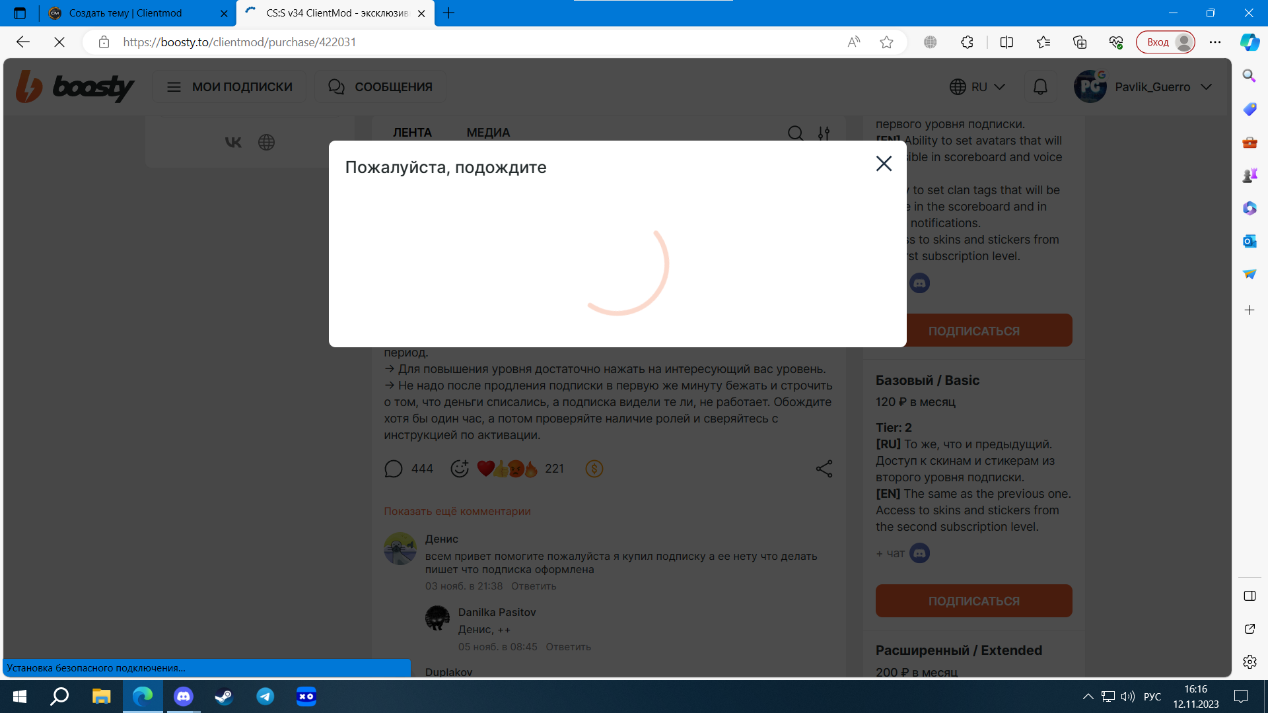Enable read aloud in the address bar
Screen dimensions: 1268x713
tap(853, 42)
